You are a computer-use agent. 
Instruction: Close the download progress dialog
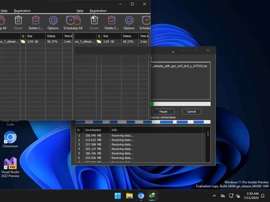[x=208, y=50]
